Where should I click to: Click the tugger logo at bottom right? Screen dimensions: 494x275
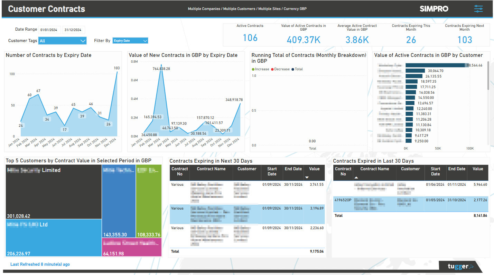460,266
